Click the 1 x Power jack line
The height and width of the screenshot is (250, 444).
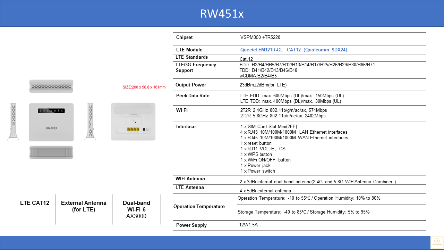coord(256,165)
